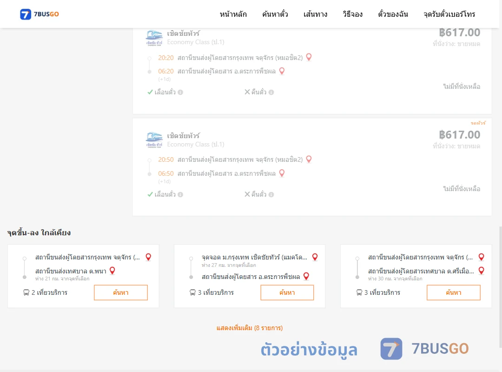Open map pin for arrival in 27 กม. card
The image size is (502, 372).
pyautogui.click(x=306, y=276)
